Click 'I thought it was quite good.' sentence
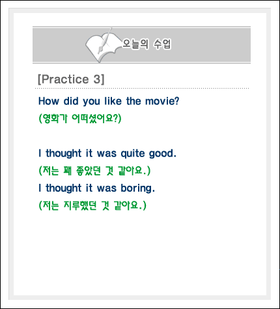 [107, 153]
